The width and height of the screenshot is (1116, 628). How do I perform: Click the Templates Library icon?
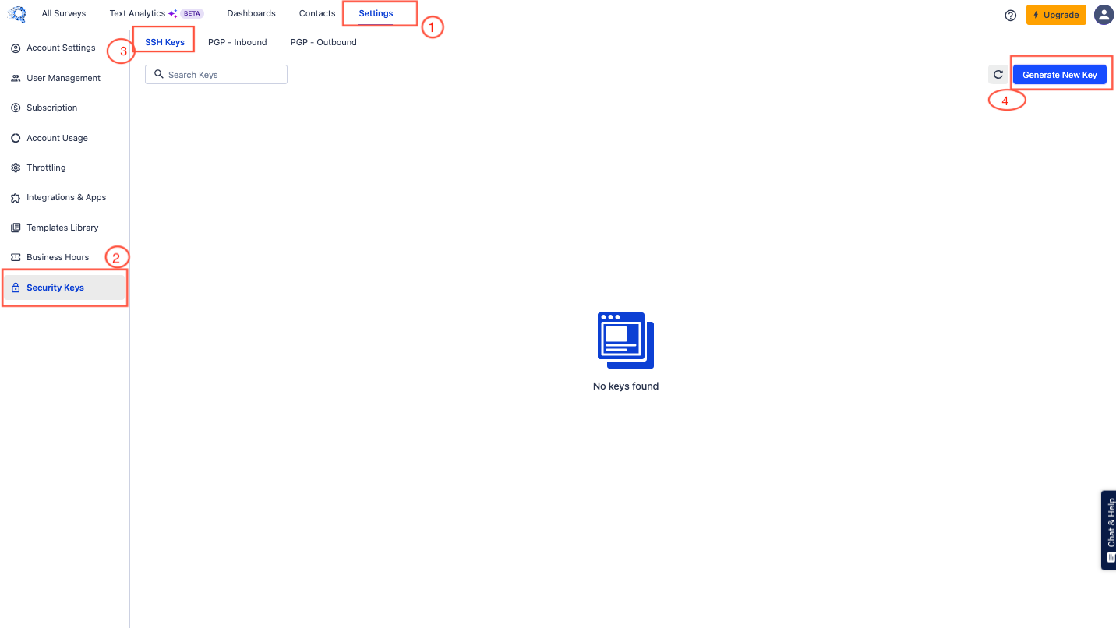pos(16,228)
